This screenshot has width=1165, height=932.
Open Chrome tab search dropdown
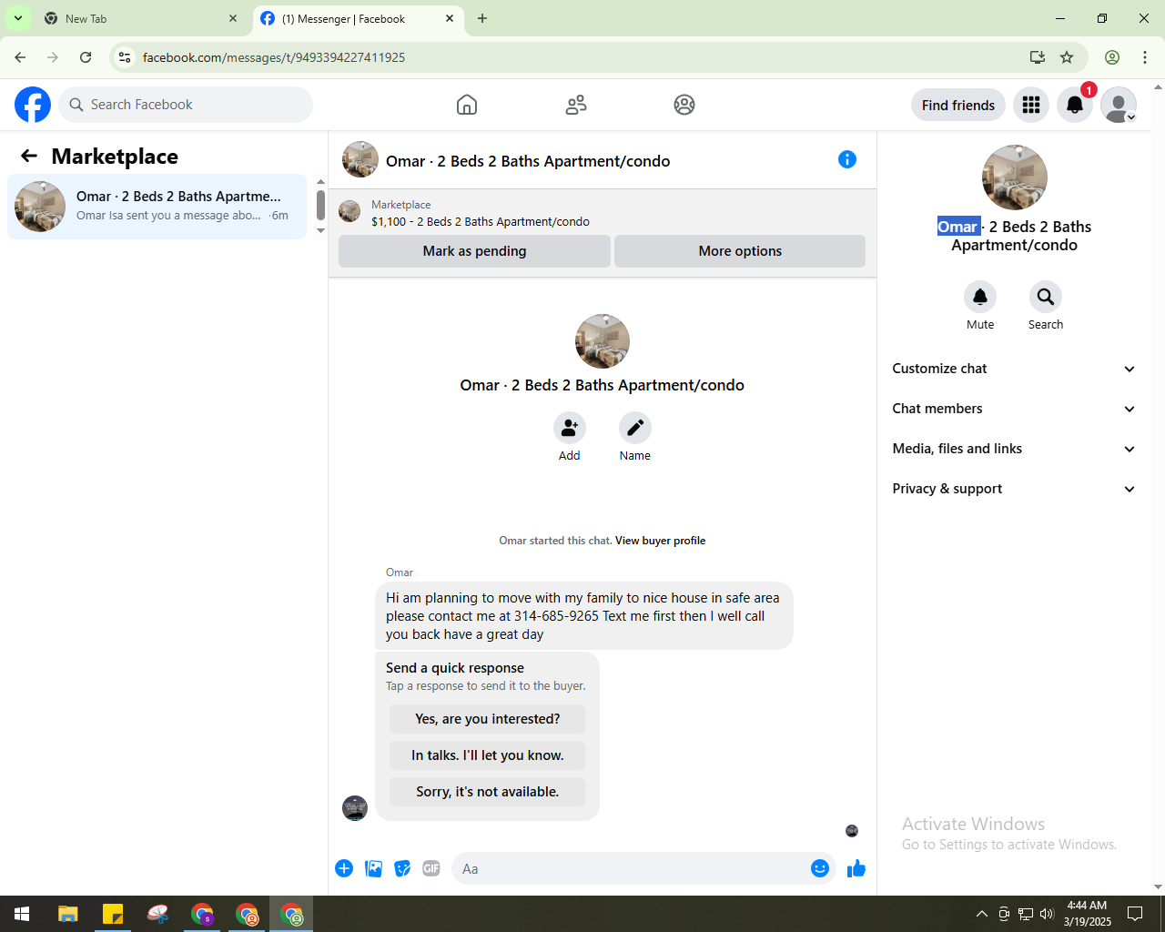pos(18,18)
